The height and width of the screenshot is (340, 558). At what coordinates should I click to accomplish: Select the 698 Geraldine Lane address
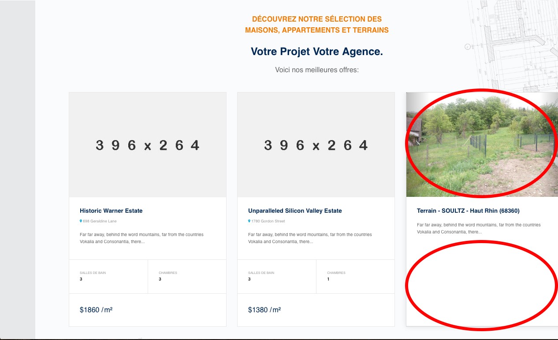(100, 221)
